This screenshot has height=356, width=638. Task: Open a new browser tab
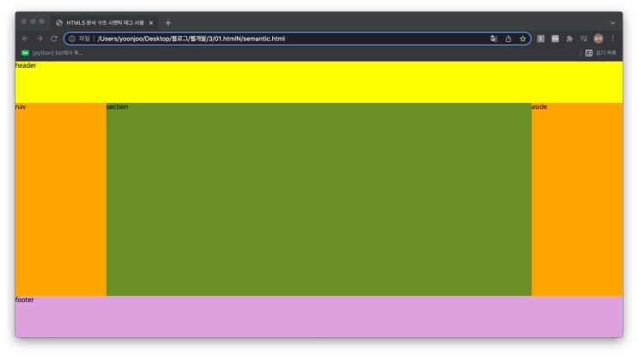168,23
